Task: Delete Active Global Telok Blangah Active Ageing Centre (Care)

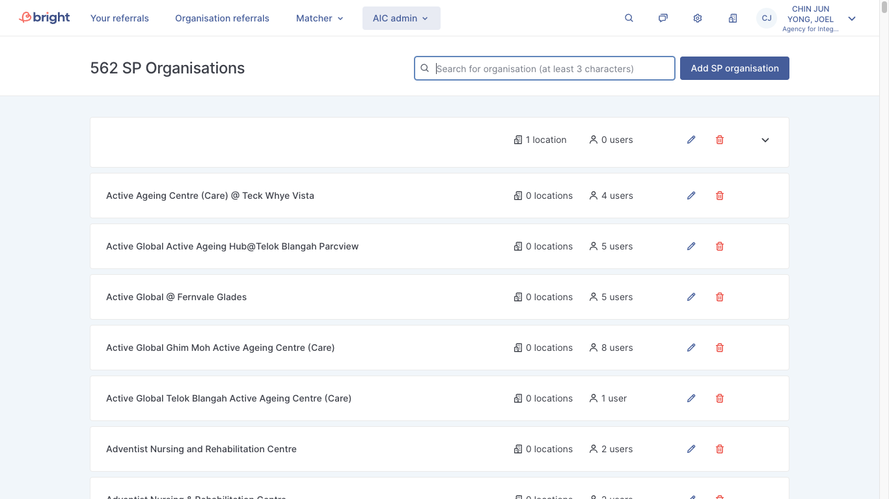Action: 720,398
